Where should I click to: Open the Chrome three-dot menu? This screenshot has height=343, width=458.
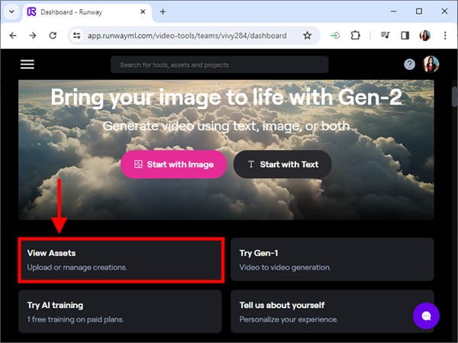point(445,36)
